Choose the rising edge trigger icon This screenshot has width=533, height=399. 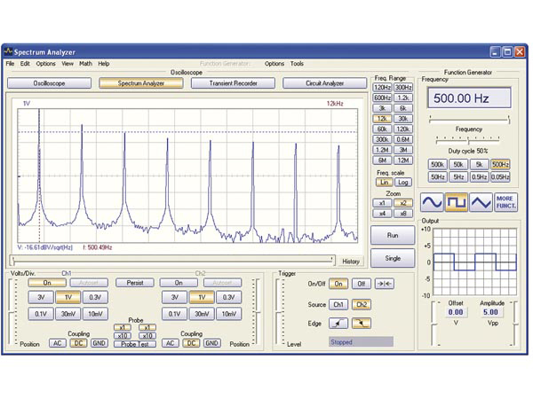338,324
